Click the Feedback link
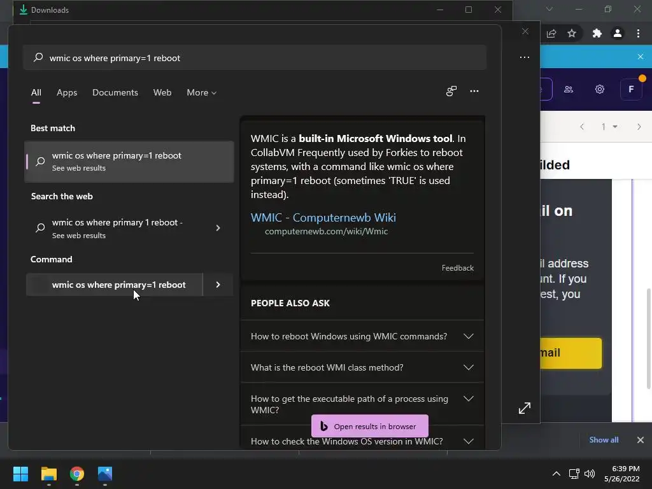Viewport: 652px width, 489px height. click(457, 268)
